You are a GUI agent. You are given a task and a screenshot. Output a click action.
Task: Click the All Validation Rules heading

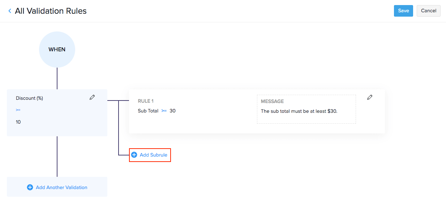tap(51, 11)
